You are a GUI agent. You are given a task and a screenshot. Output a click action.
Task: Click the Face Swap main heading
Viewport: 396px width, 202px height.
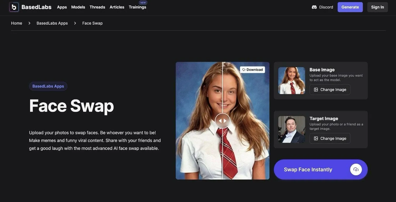tap(72, 106)
